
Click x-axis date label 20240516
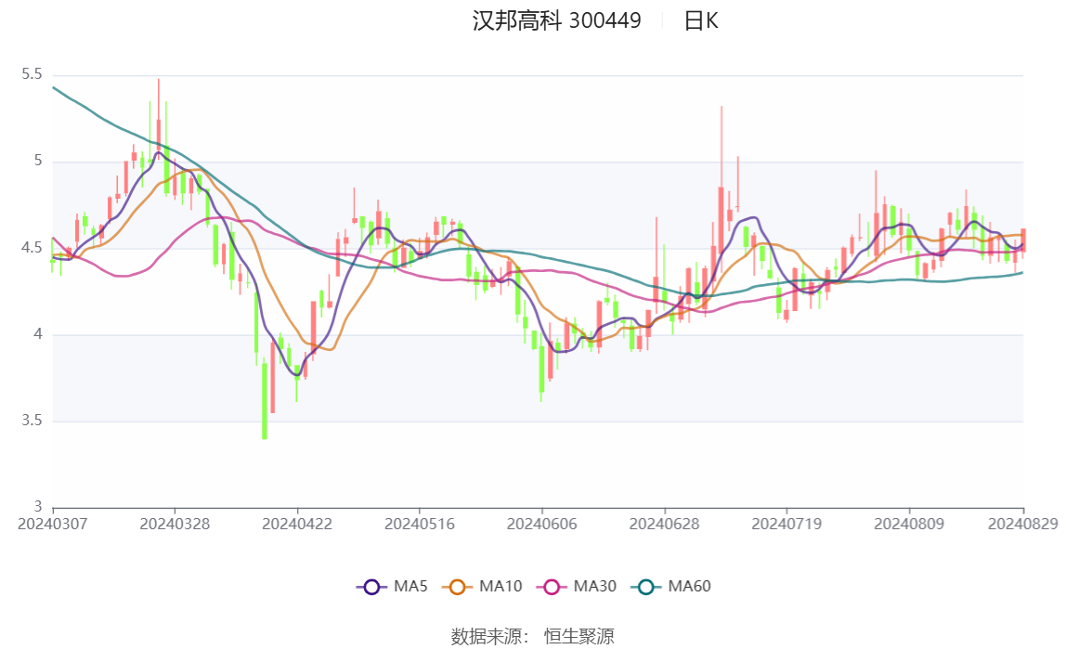tap(419, 524)
